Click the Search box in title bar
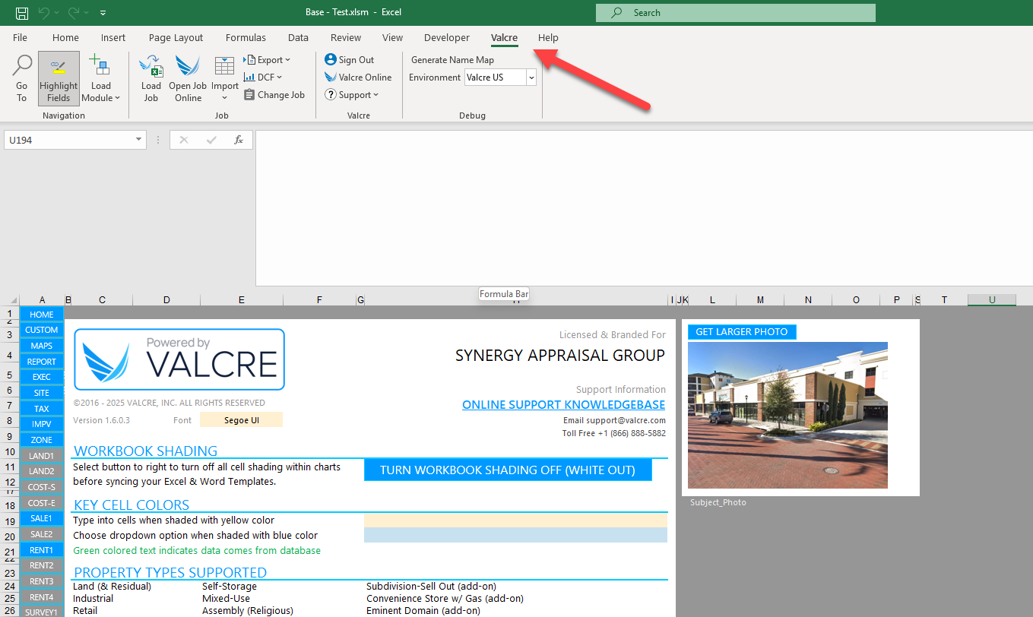The height and width of the screenshot is (617, 1033). 736,13
